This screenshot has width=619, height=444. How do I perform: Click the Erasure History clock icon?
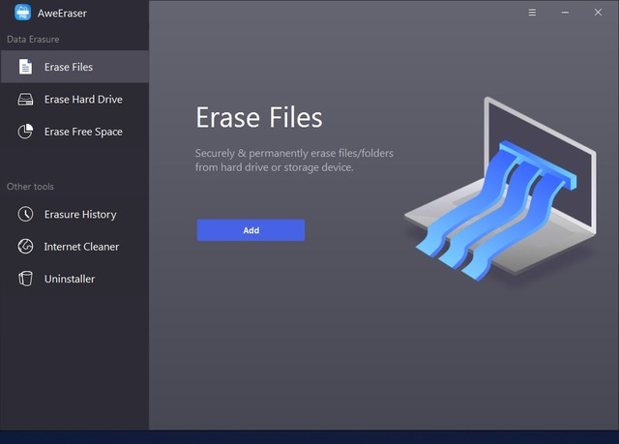[x=26, y=215]
